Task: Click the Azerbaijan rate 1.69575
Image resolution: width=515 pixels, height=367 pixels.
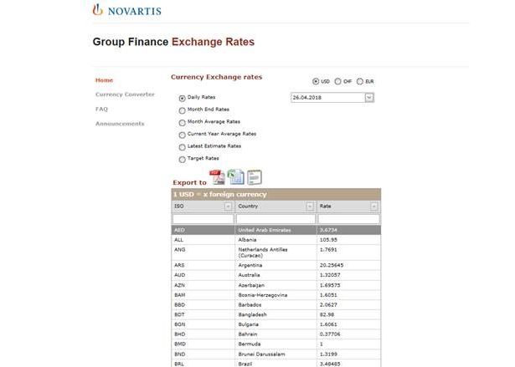Action: coord(349,285)
